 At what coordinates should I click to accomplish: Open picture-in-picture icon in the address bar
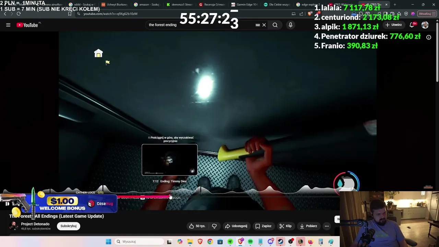(x=294, y=14)
